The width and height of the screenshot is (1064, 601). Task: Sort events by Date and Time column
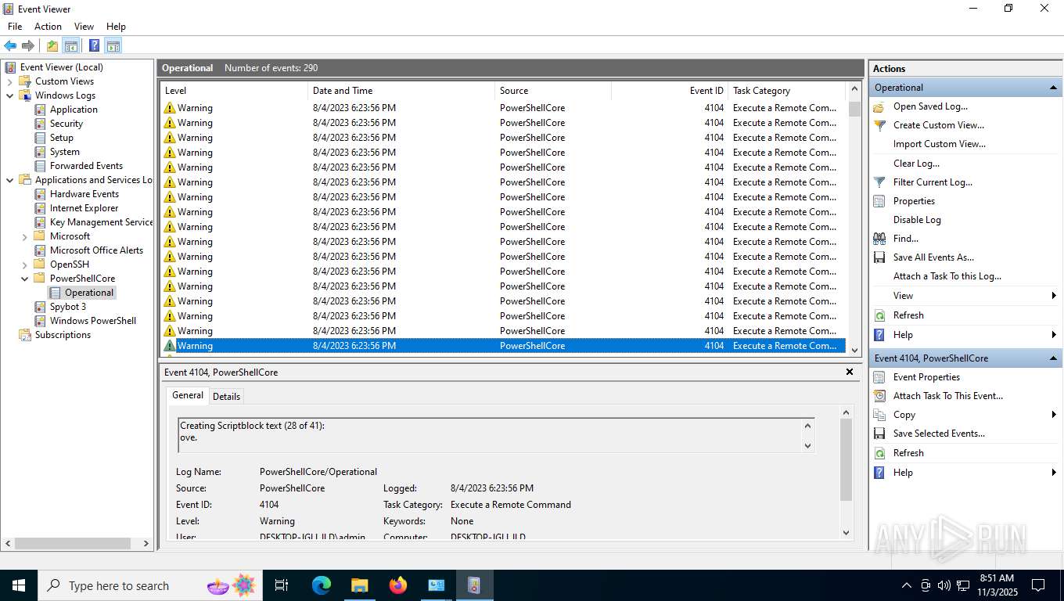point(401,91)
